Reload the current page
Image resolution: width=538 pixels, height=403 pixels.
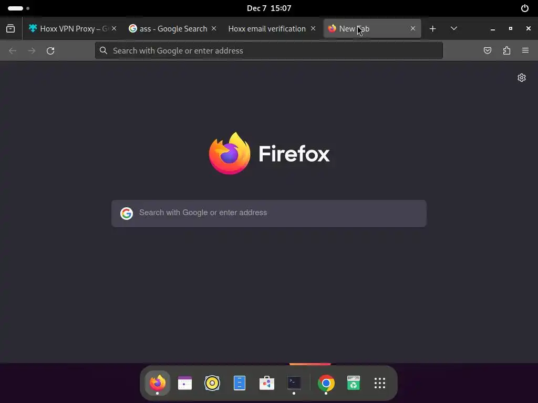50,51
